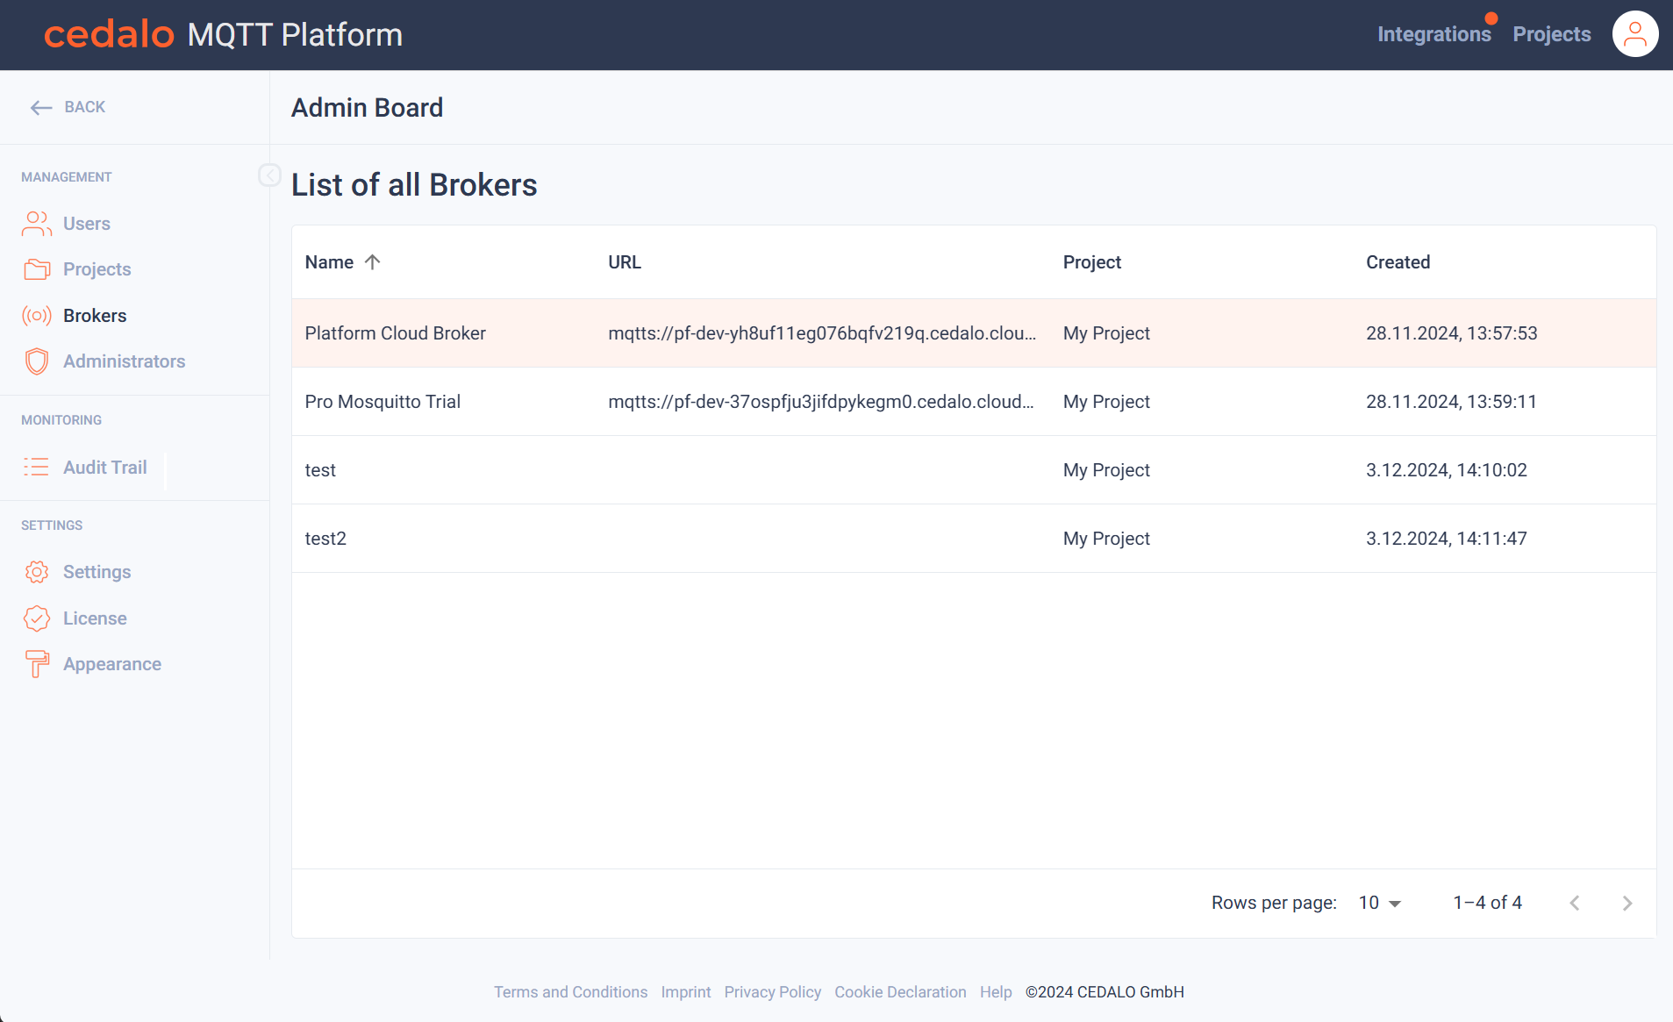Screen dimensions: 1673x1022
Task: Open Projects in the top navigation
Action: point(1551,34)
